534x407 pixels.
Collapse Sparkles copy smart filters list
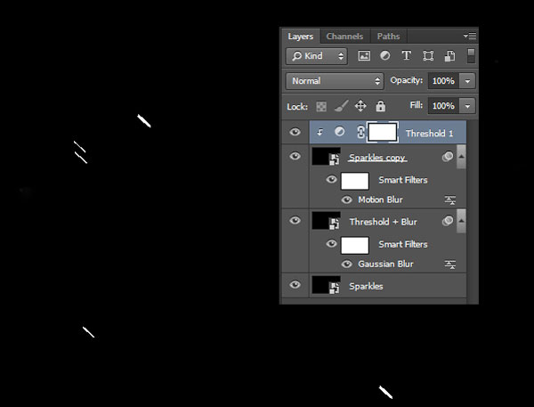click(x=461, y=157)
